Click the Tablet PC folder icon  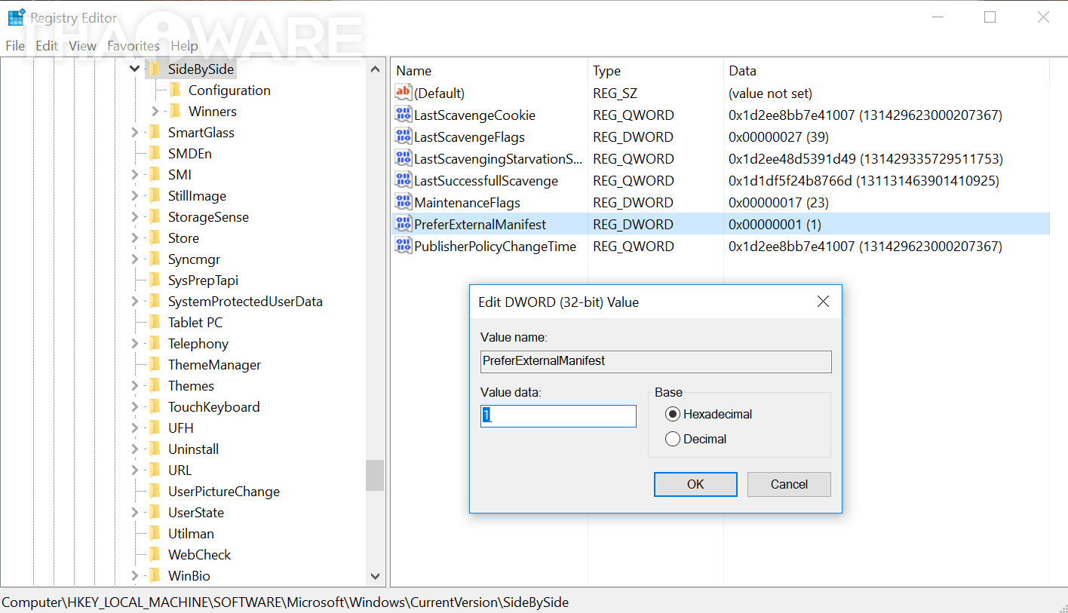(155, 323)
